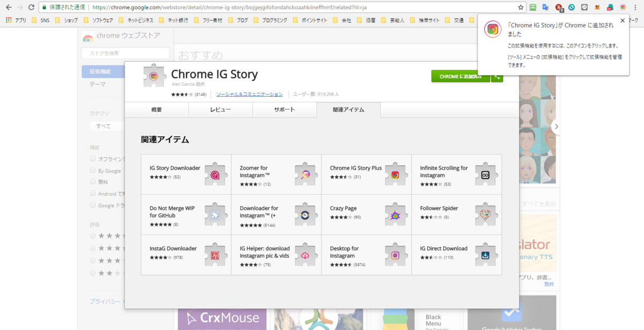The width and height of the screenshot is (644, 330).
Task: Open the プライバシー link in the sidebar
Action: click(106, 302)
